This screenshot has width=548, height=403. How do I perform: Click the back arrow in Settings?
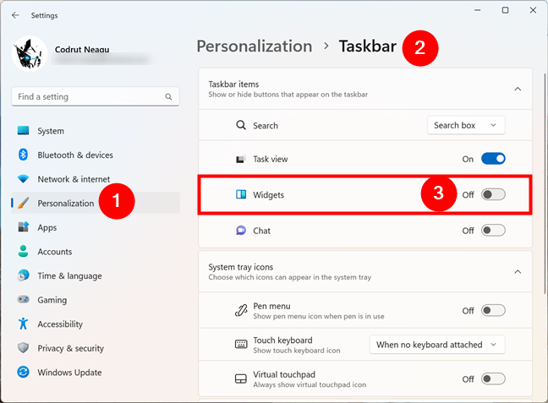[15, 15]
